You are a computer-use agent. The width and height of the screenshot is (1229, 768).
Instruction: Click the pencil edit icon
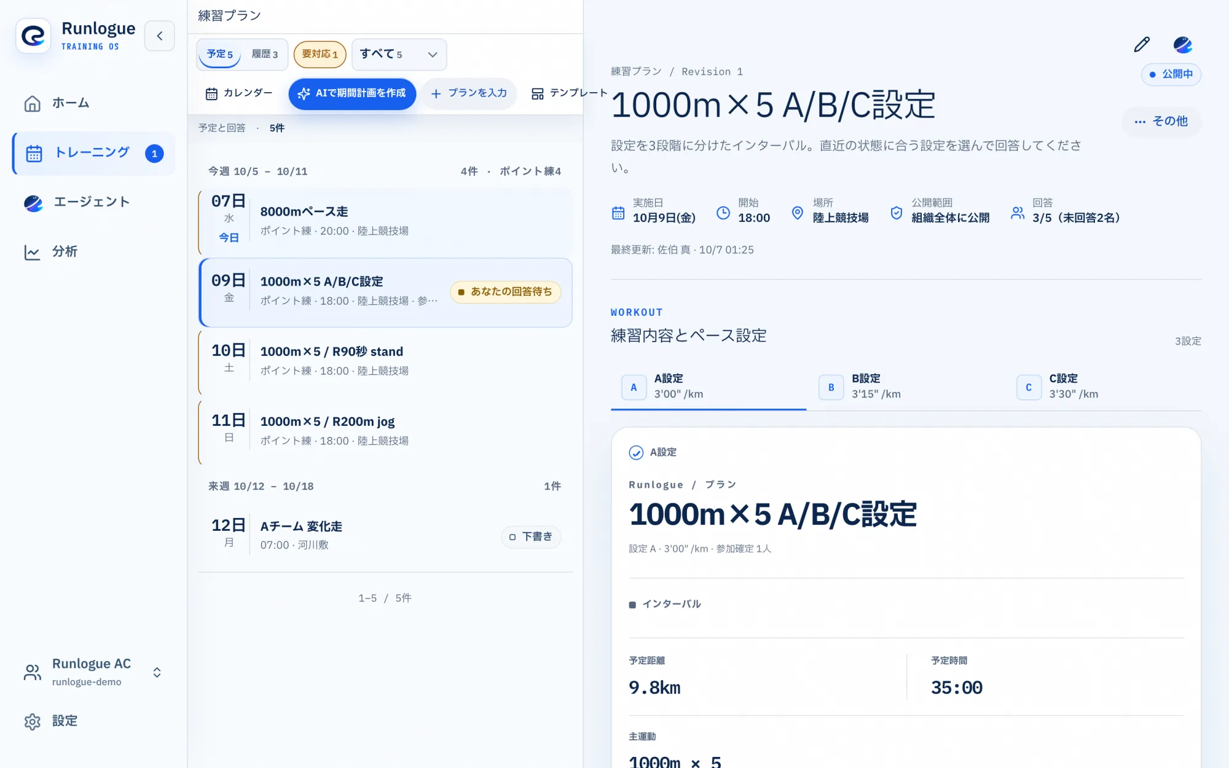(1142, 44)
